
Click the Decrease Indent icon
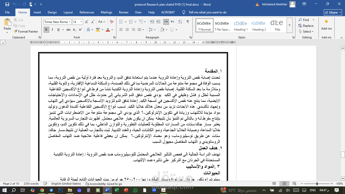152,22
